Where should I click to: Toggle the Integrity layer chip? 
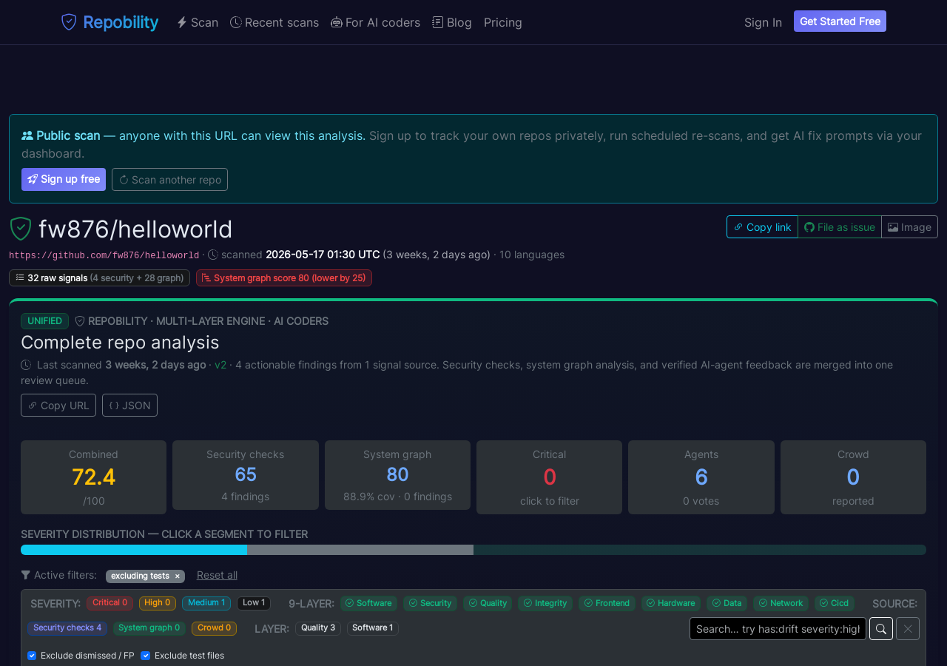545,603
